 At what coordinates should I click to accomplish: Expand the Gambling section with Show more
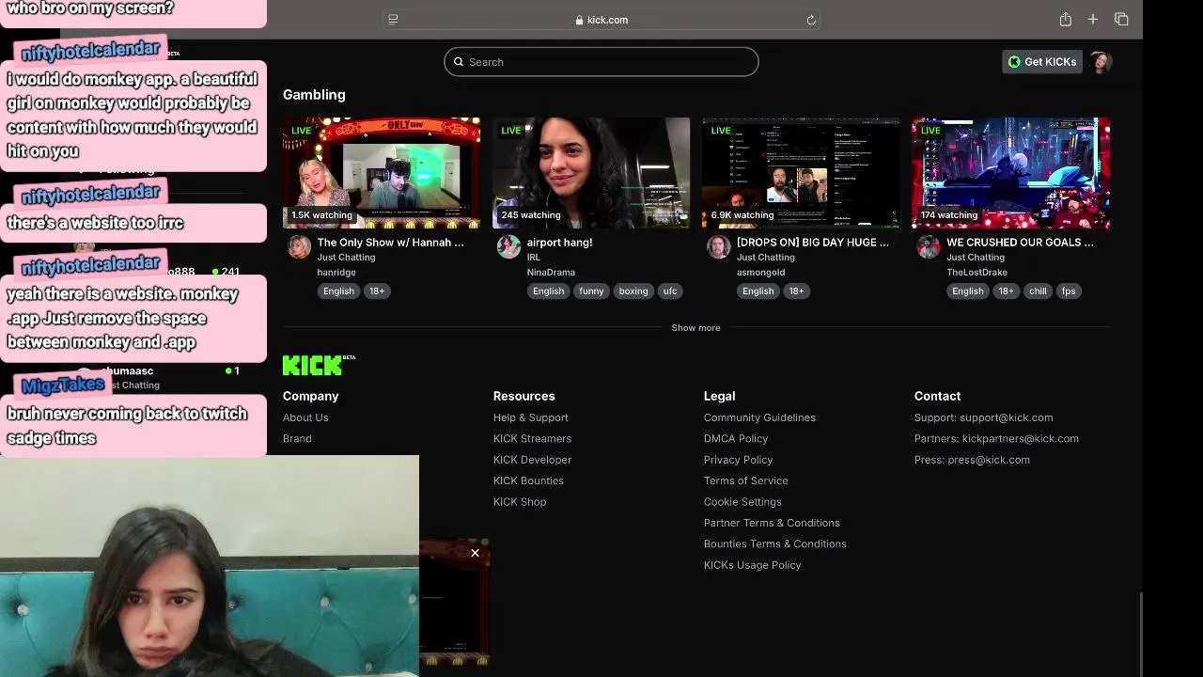click(695, 328)
